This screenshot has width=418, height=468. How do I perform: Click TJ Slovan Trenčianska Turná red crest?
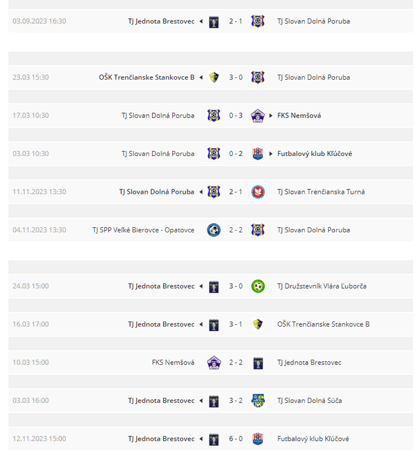(257, 192)
